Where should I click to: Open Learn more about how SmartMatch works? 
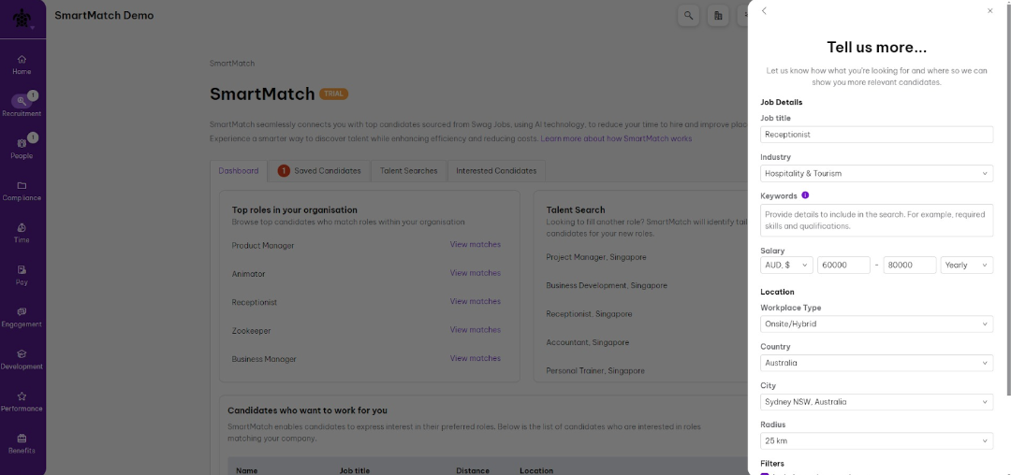tap(616, 139)
